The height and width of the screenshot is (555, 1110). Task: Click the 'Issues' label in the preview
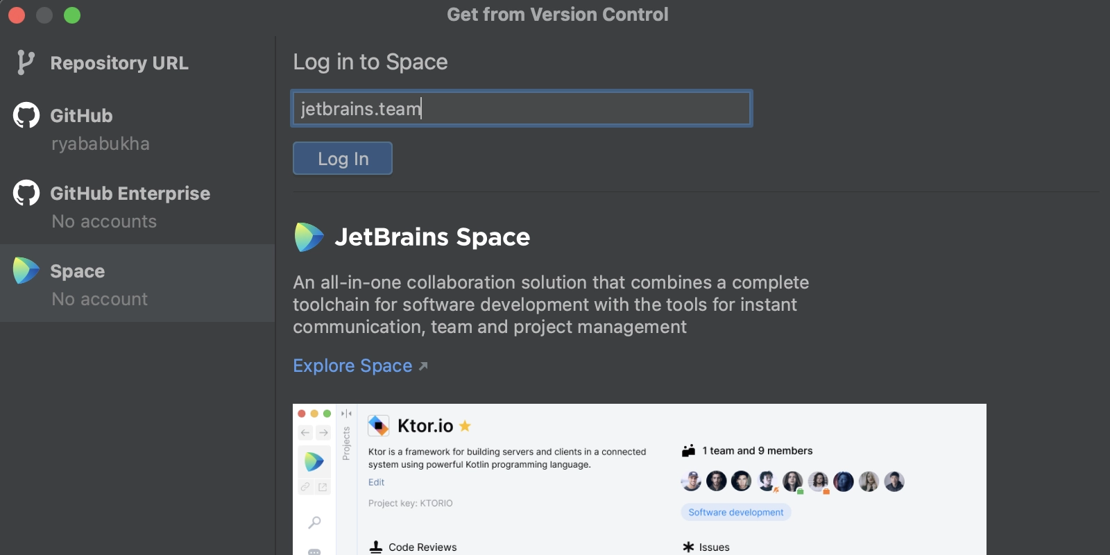point(715,547)
